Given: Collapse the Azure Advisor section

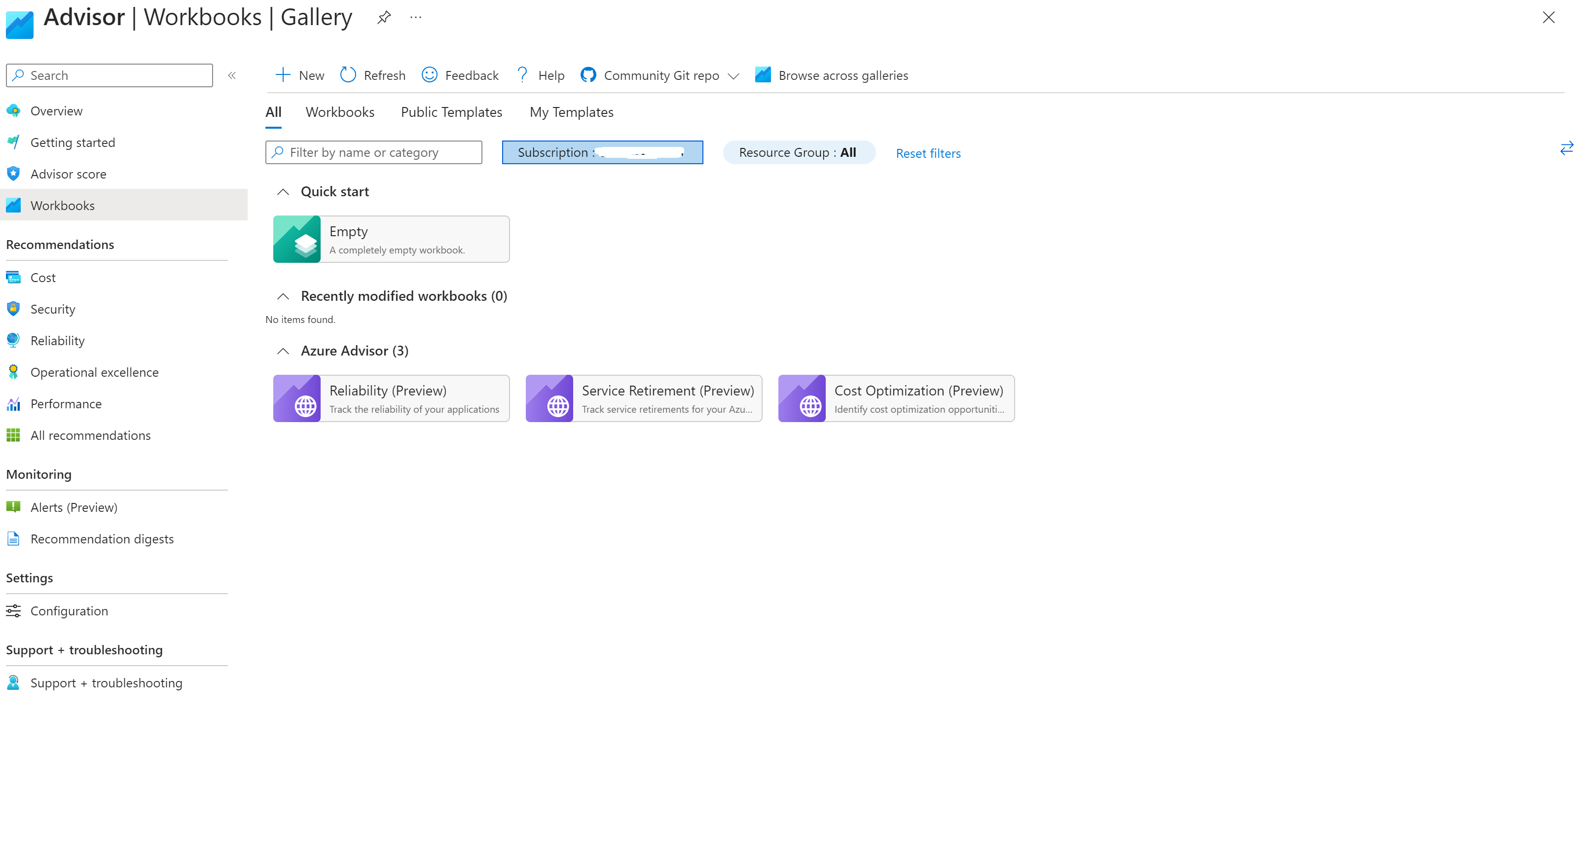Looking at the screenshot, I should (283, 351).
